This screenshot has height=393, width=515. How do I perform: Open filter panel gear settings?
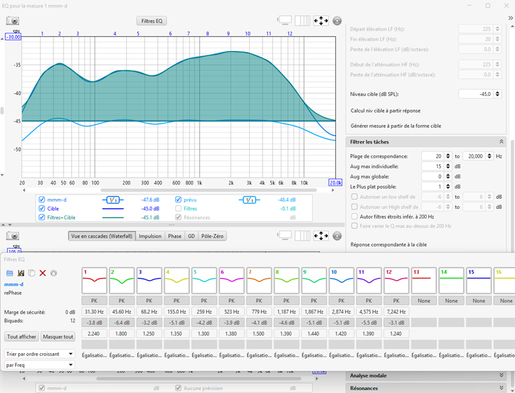53,273
